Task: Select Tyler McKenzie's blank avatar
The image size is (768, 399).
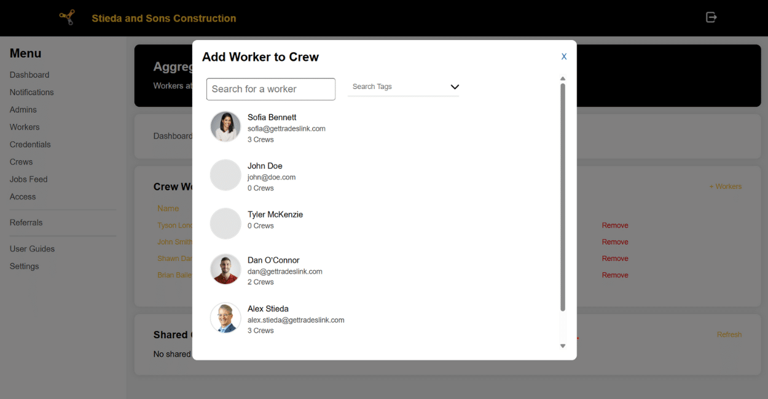Action: point(225,223)
